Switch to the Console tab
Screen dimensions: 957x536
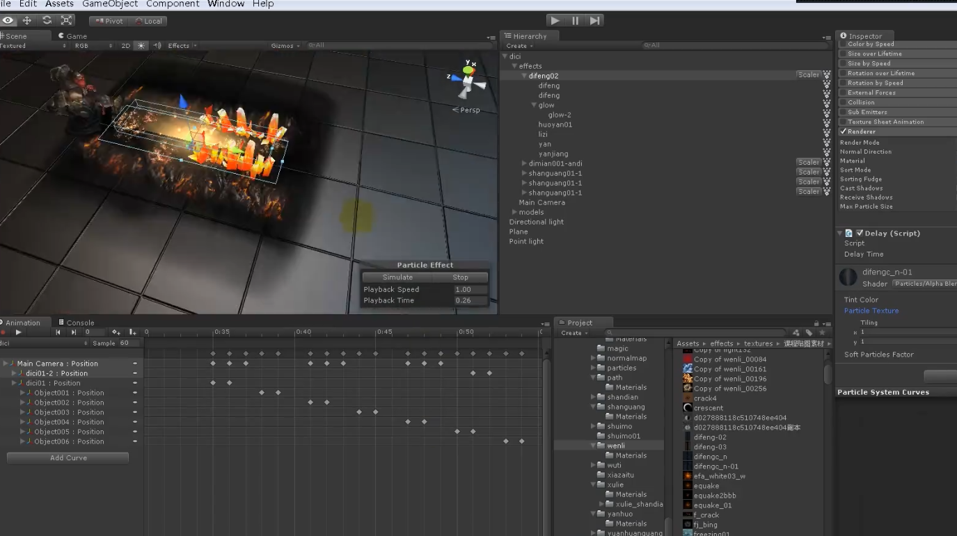tap(77, 323)
